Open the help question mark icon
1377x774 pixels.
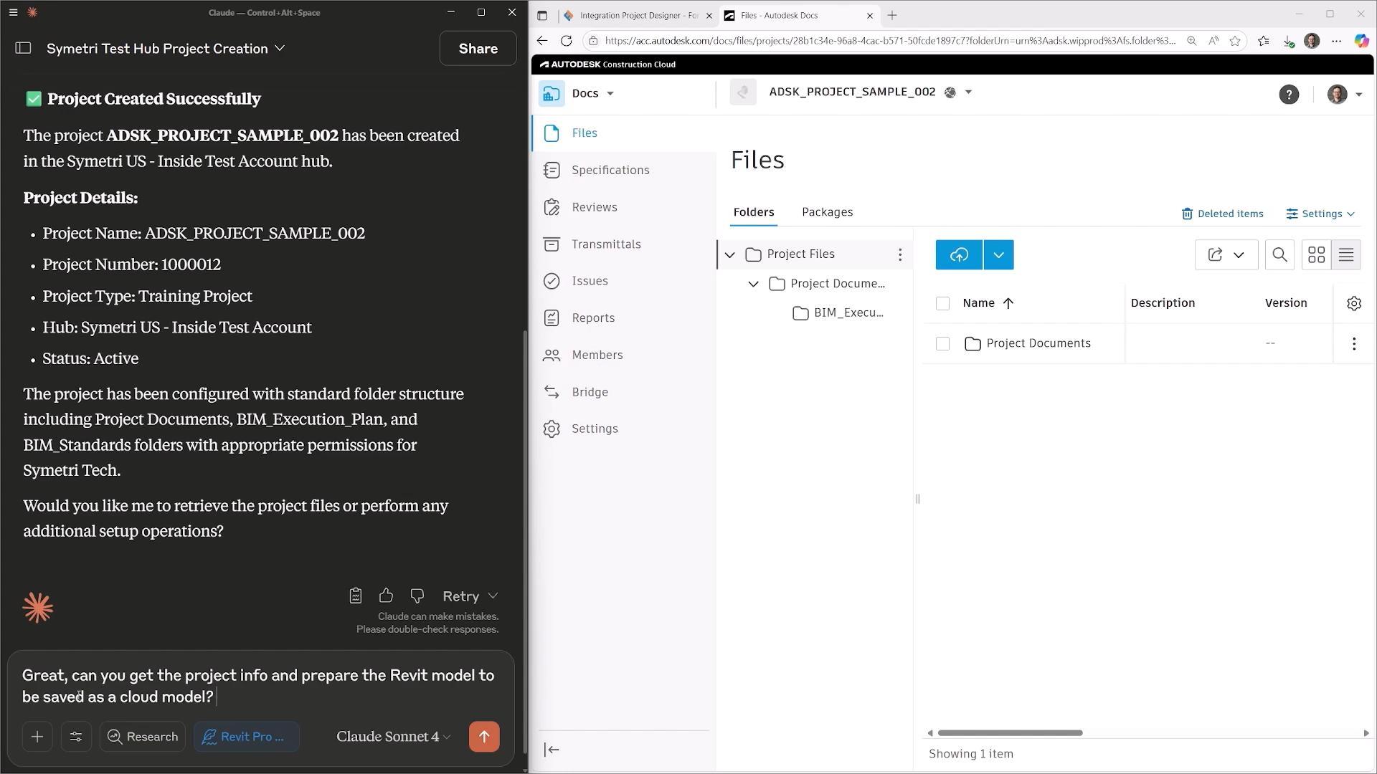point(1288,95)
